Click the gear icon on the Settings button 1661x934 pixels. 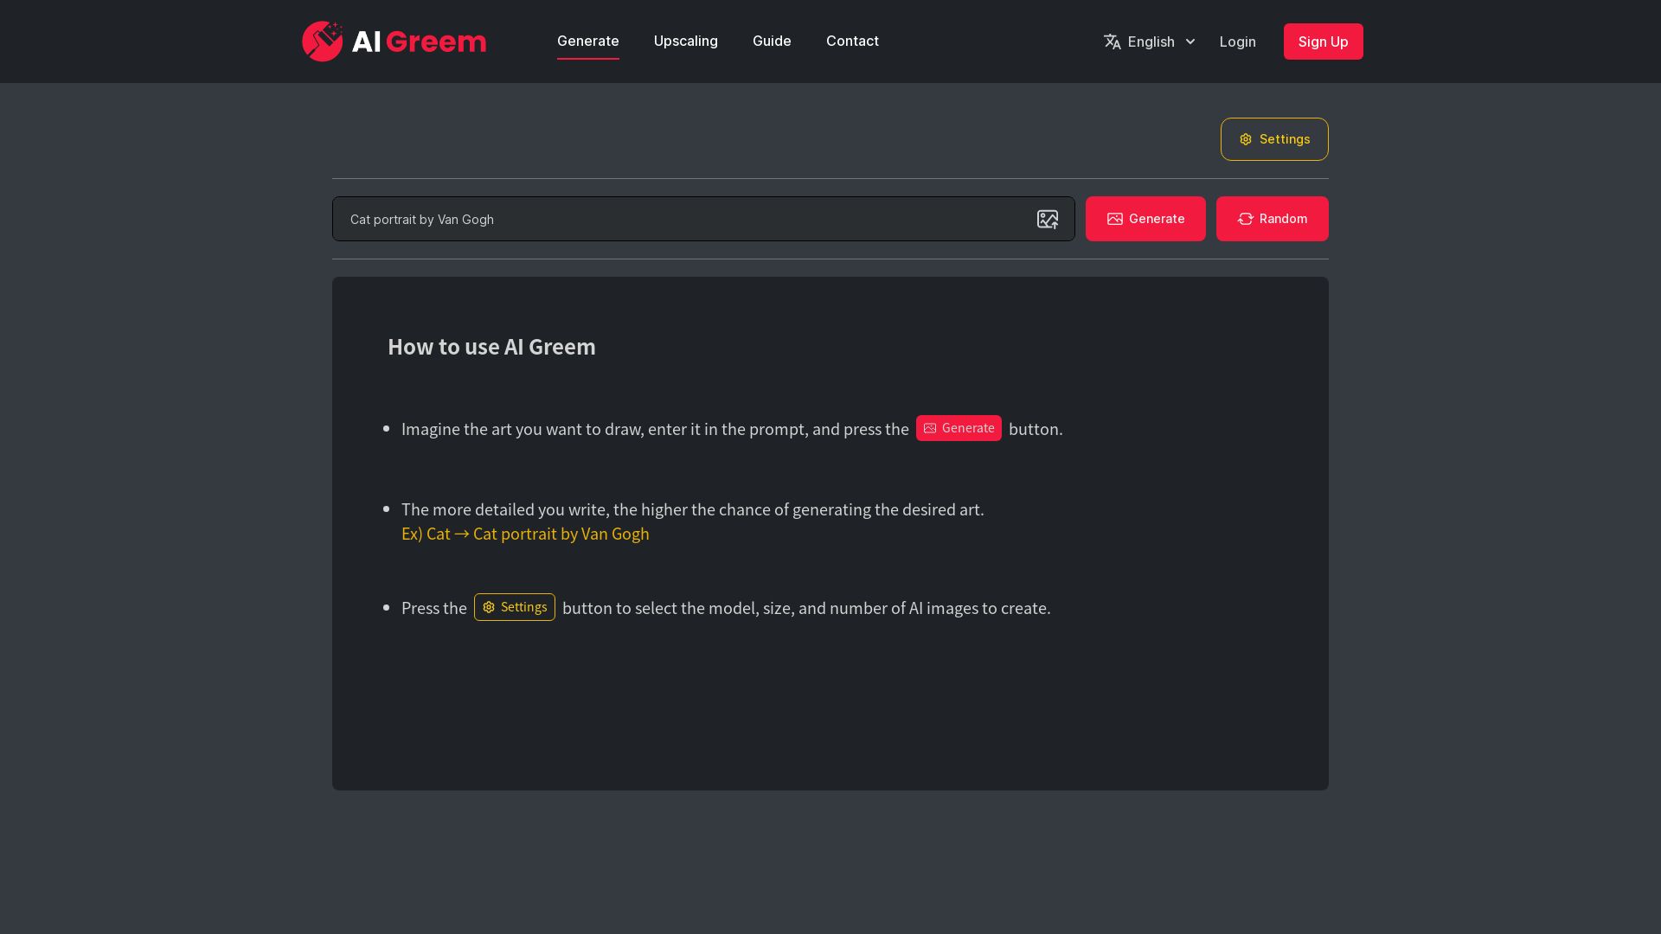[1246, 138]
